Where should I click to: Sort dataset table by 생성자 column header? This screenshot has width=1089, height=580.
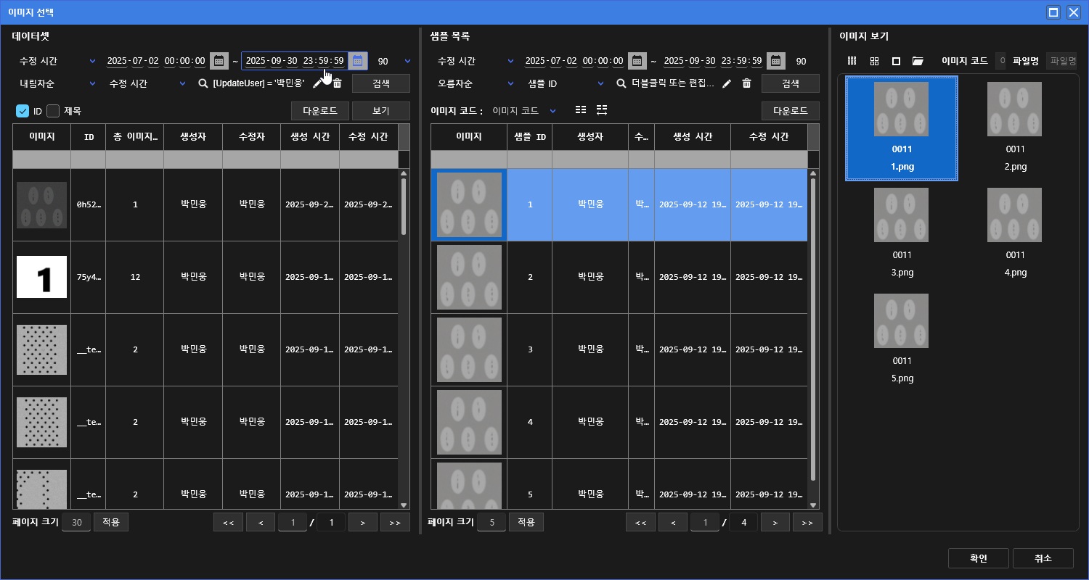193,136
